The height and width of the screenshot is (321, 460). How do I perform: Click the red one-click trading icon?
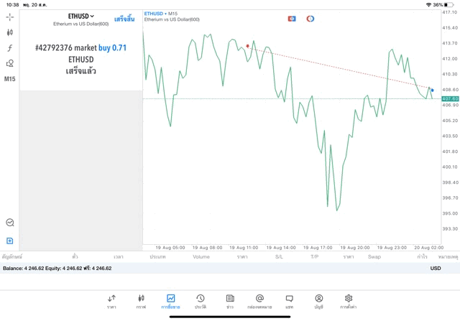292,19
